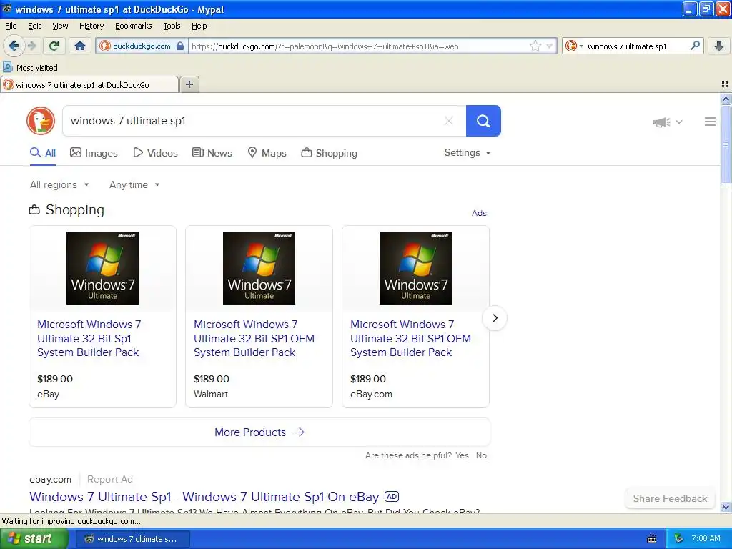Image resolution: width=732 pixels, height=549 pixels.
Task: Switch to News results
Action: pos(212,153)
